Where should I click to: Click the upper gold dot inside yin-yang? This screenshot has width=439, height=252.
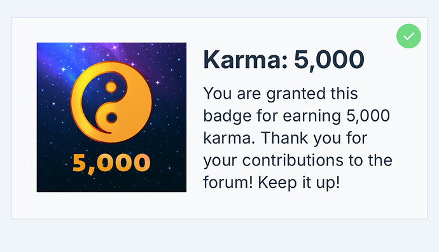[111, 87]
